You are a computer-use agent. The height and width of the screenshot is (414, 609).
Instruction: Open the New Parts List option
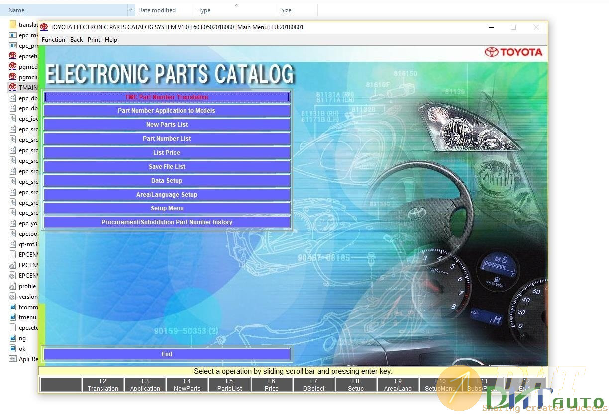(x=167, y=125)
